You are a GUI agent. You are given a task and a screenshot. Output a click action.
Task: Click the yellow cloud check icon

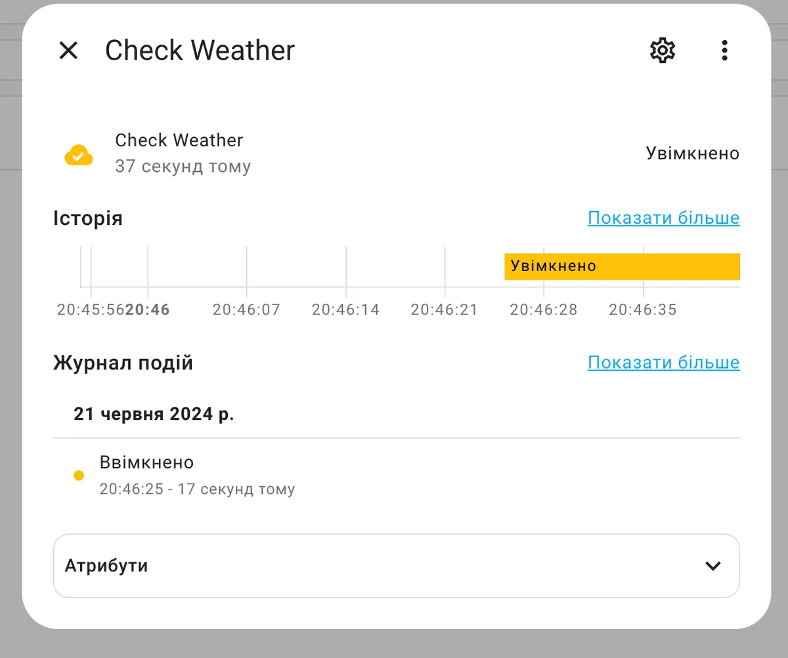coord(79,155)
